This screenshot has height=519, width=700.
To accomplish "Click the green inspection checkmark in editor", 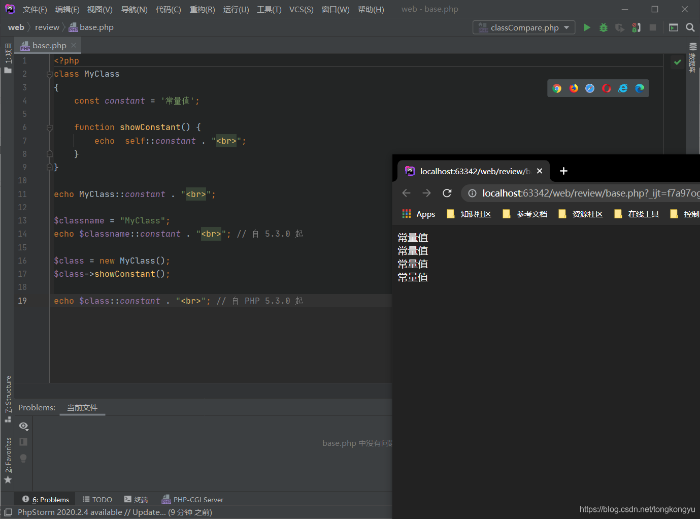I will click(x=677, y=62).
